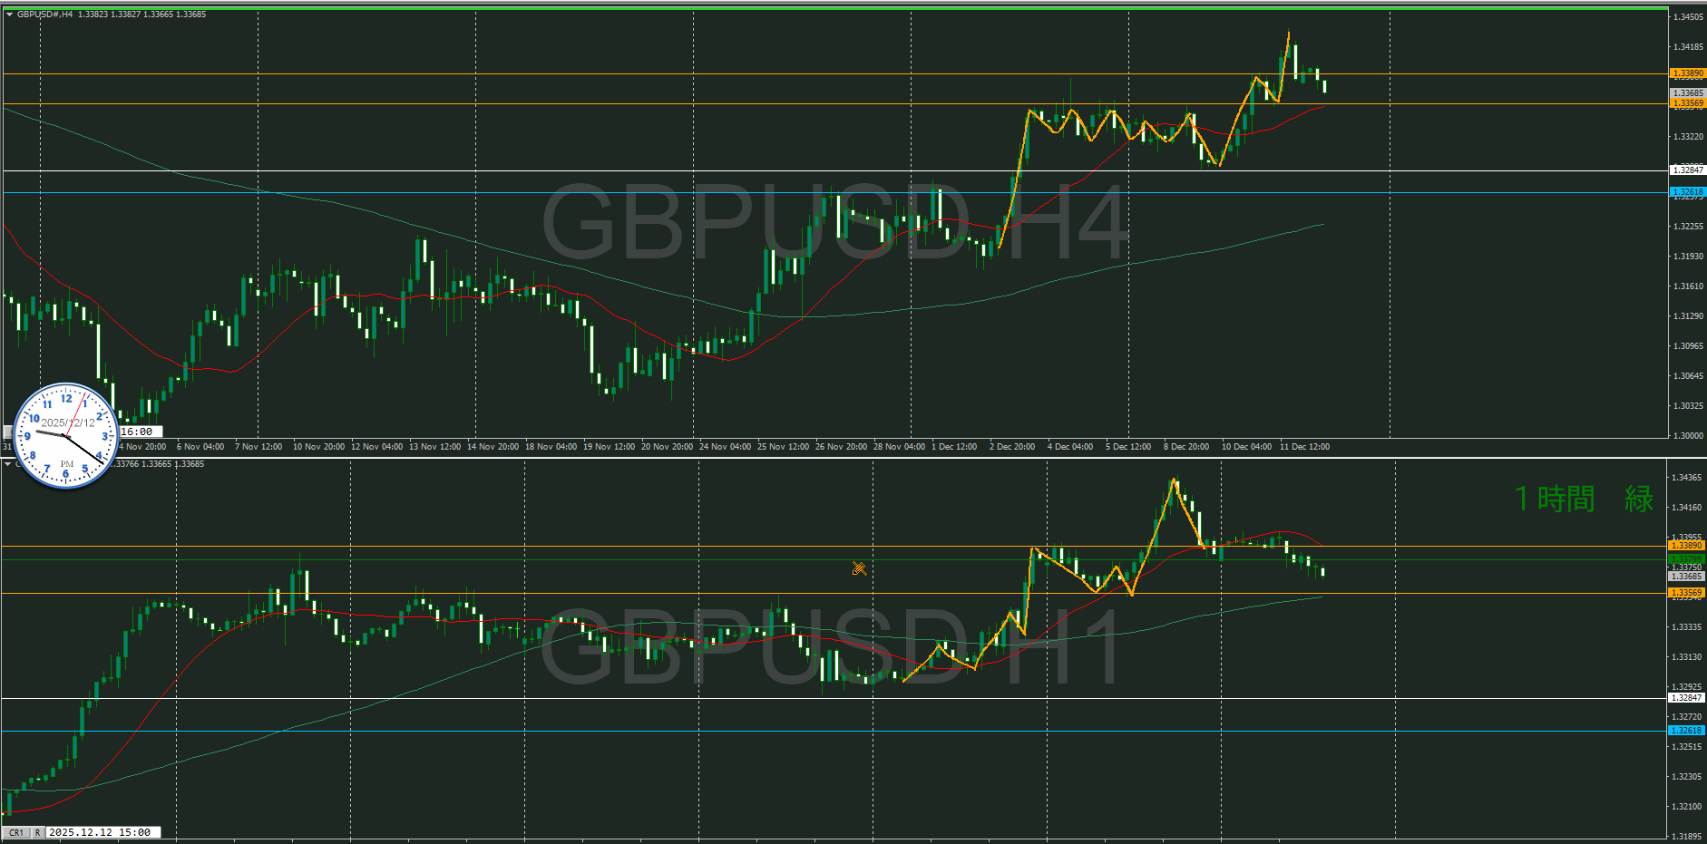The width and height of the screenshot is (1707, 844).
Task: Click the analog clock widget
Action: coord(66,436)
